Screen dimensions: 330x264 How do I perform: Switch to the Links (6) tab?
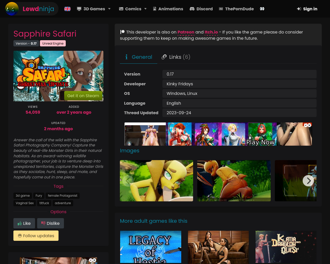(176, 57)
